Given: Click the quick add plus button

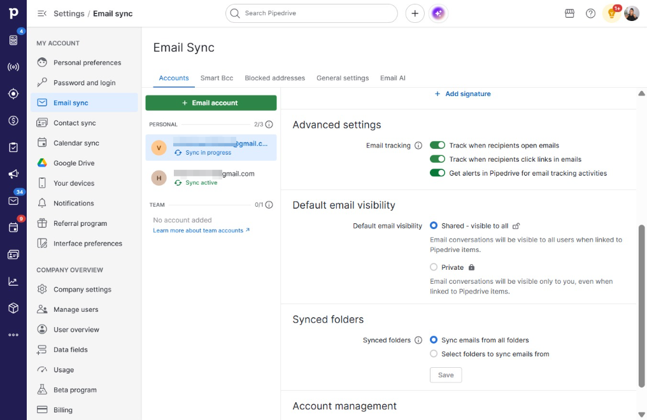Looking at the screenshot, I should [415, 13].
